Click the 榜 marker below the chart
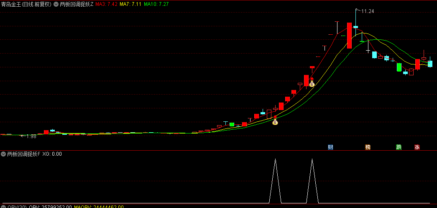This screenshot has height=208, width=437. pos(368,147)
